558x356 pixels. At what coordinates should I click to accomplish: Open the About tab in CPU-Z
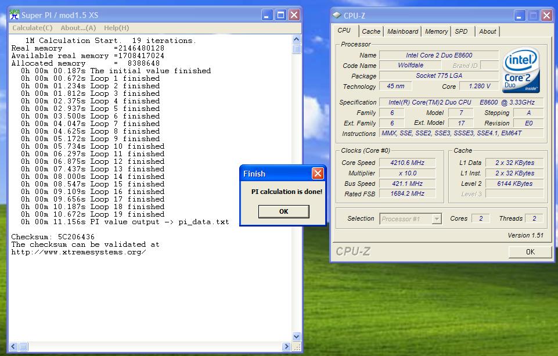coord(488,31)
